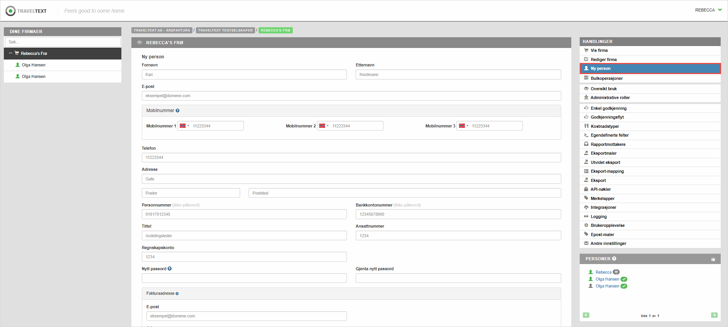The width and height of the screenshot is (728, 327).
Task: Select API-nøkler from the actions list
Action: tap(600, 189)
